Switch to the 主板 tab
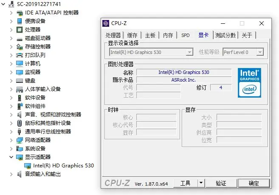Viewport: 279px width, 195px height. (x=150, y=35)
